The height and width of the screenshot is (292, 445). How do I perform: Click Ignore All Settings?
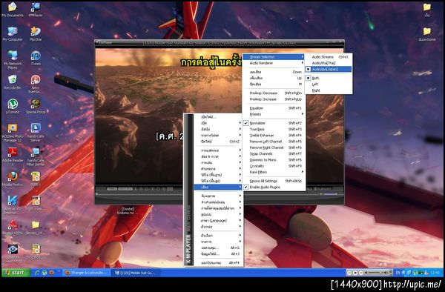point(274,181)
